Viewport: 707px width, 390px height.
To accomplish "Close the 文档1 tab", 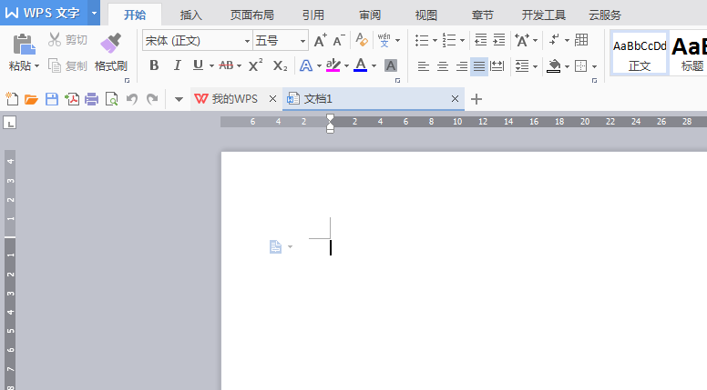I will [455, 98].
